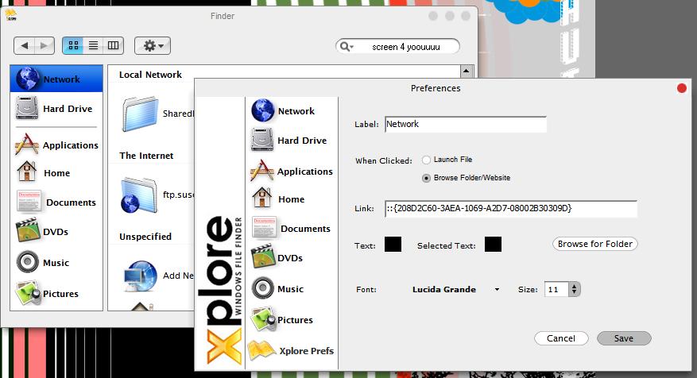The width and height of the screenshot is (697, 378).
Task: Open DVDs clapperboard icon in Finder sidebar
Action: coord(28,230)
